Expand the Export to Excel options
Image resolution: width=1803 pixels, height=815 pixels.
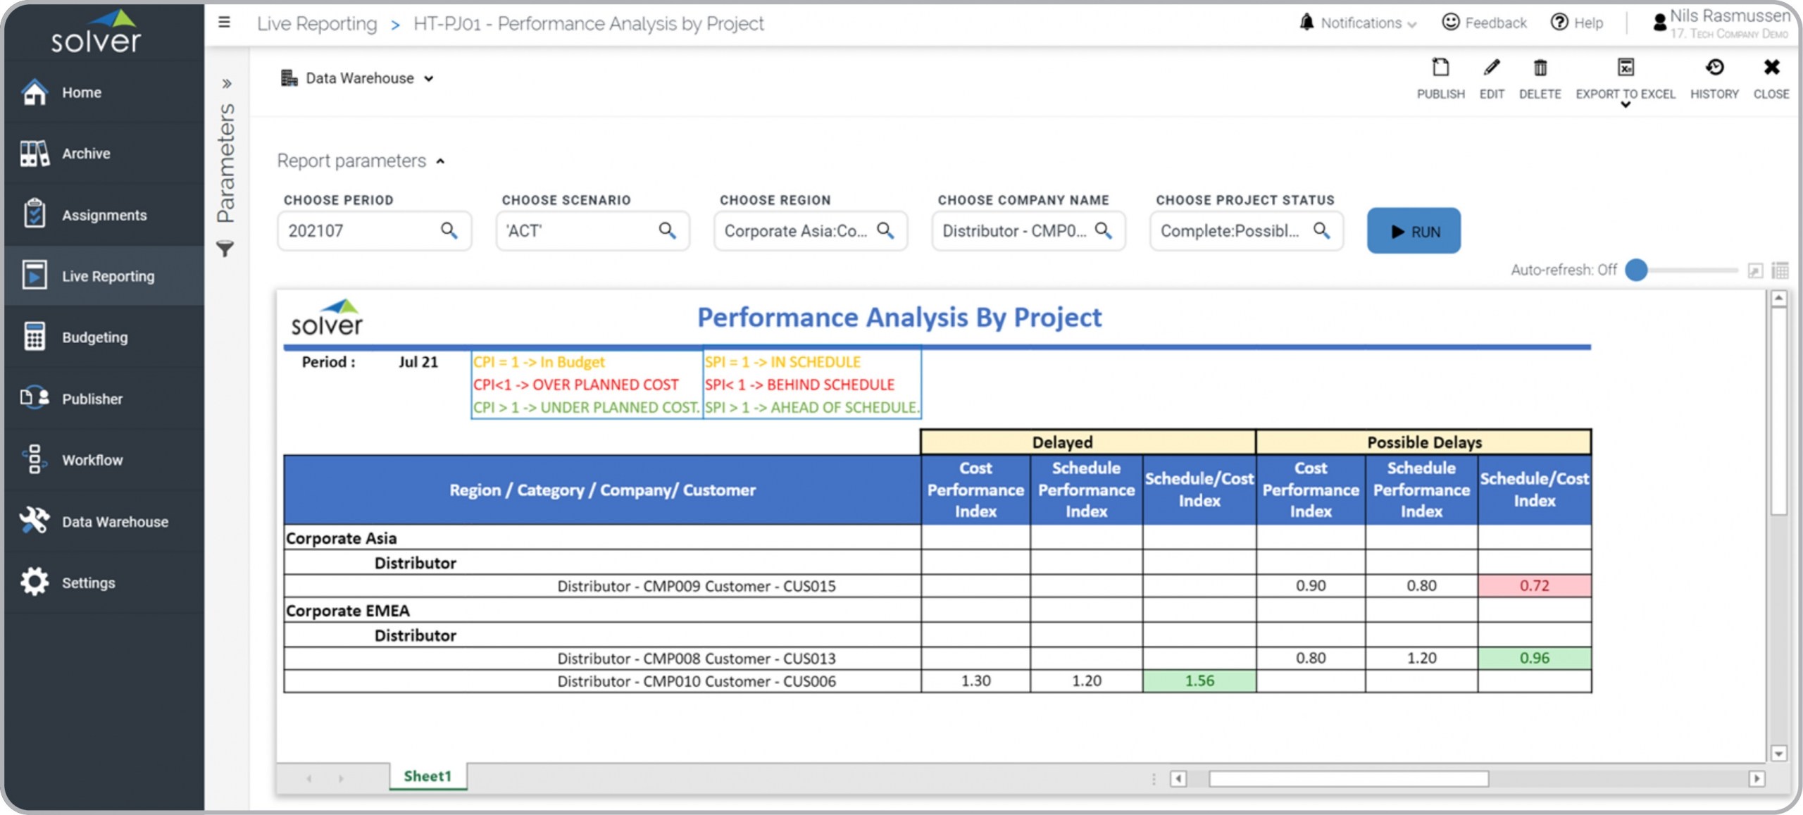coord(1625,105)
